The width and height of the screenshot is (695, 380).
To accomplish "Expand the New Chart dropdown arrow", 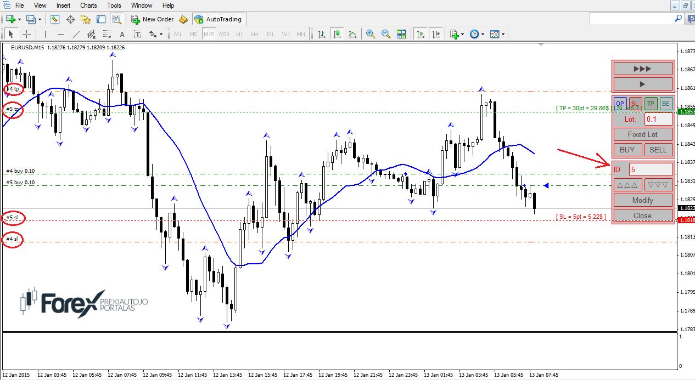I will pos(19,19).
